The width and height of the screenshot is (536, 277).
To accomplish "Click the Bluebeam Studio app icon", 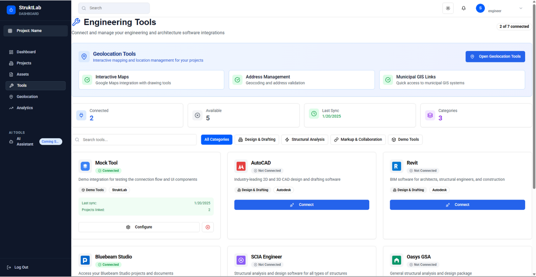I will (85, 260).
